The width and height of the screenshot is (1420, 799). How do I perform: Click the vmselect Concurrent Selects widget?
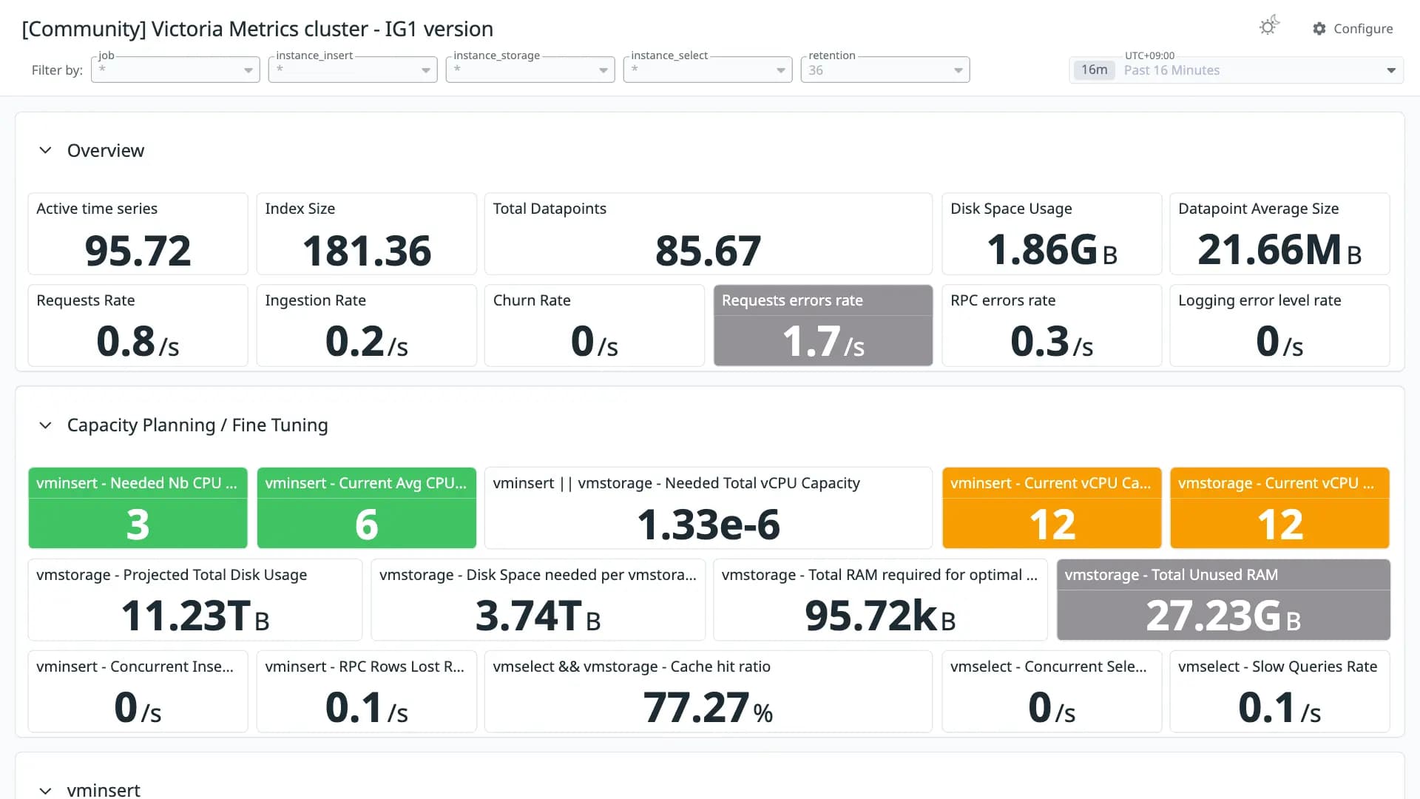1052,692
